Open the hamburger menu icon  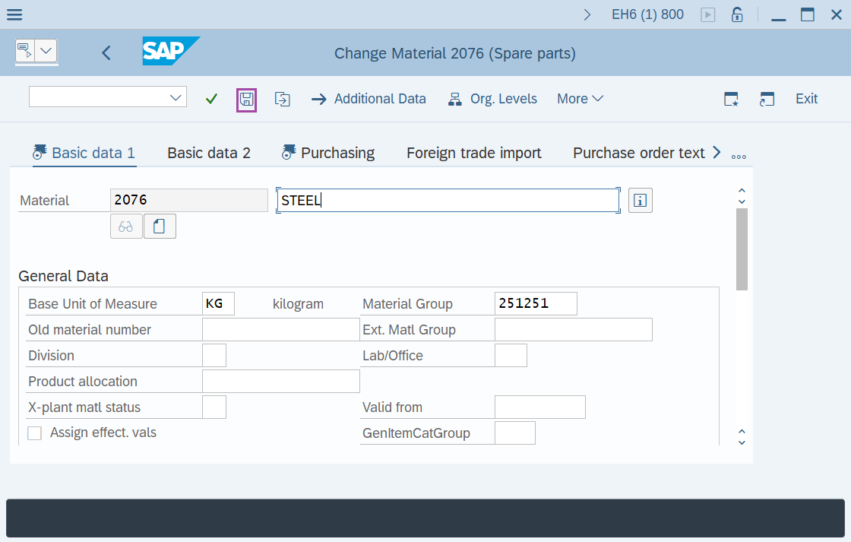pyautogui.click(x=14, y=14)
